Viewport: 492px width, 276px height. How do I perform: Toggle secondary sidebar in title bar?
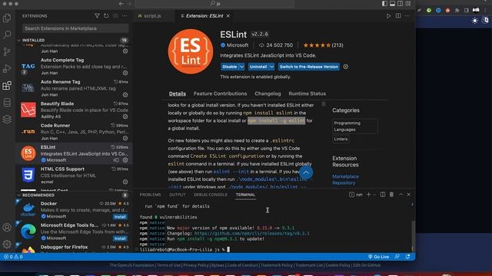point(400,3)
